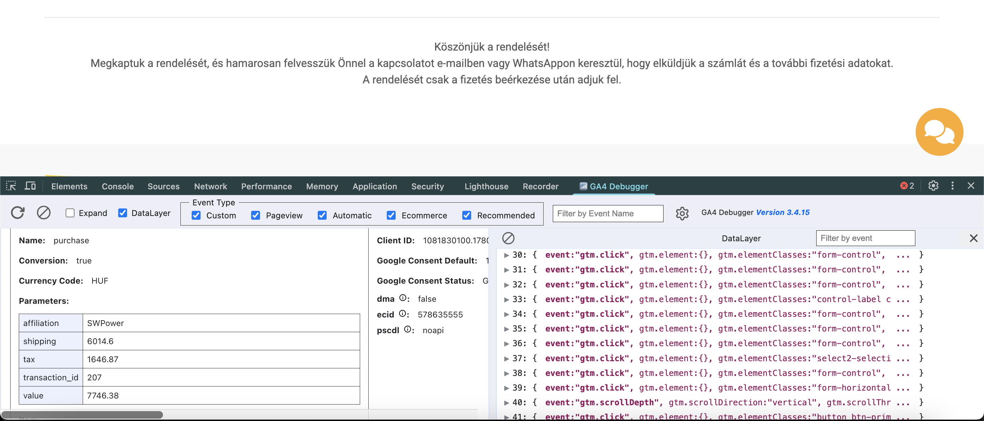The width and height of the screenshot is (984, 421).
Task: Select the affiliation value SWPower
Action: click(x=106, y=323)
